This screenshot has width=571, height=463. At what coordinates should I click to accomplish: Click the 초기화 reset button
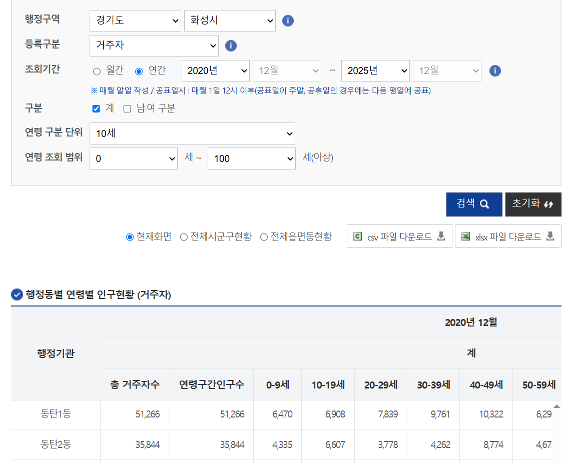point(533,204)
